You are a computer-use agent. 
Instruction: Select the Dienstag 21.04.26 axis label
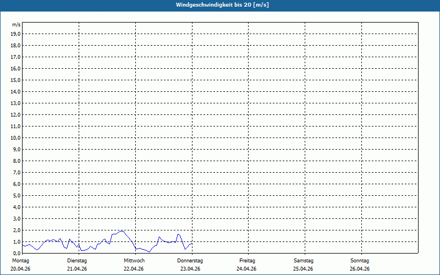click(77, 265)
